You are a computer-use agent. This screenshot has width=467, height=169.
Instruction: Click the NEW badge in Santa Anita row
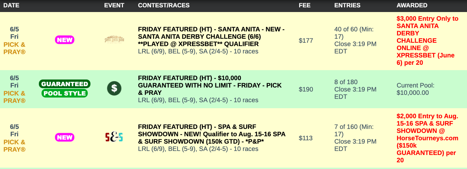(x=65, y=40)
